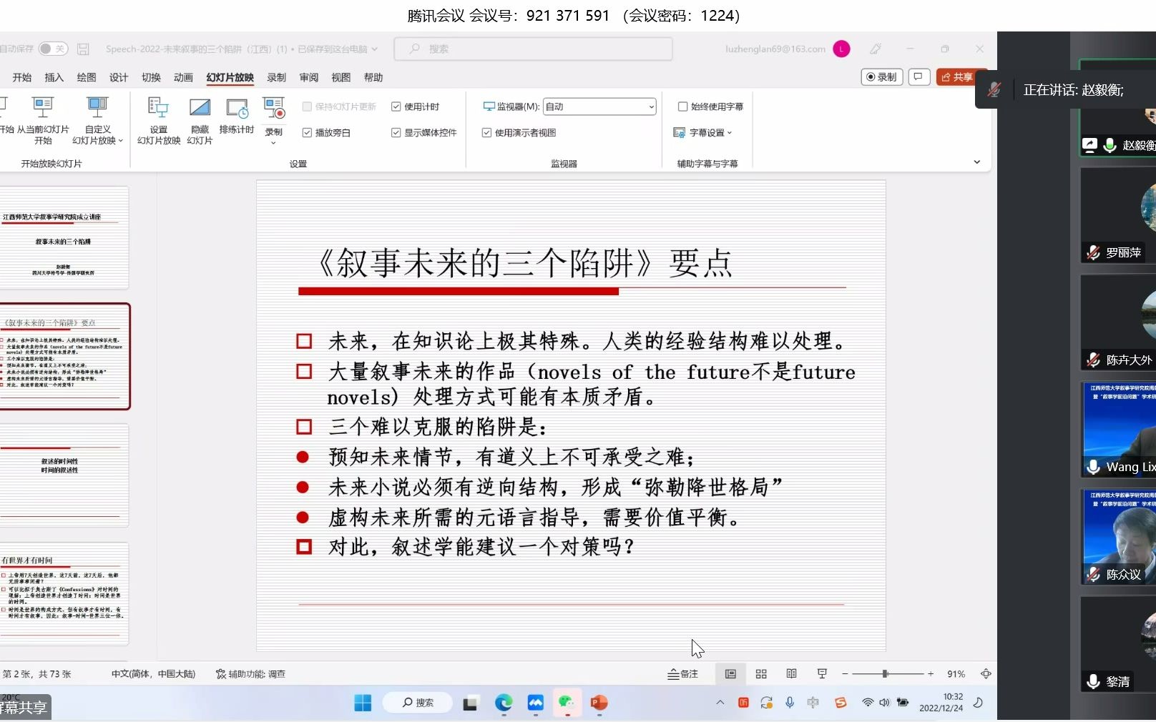1156x722 pixels.
Task: Open Tencent Meeting taskbar icon
Action: point(535,703)
